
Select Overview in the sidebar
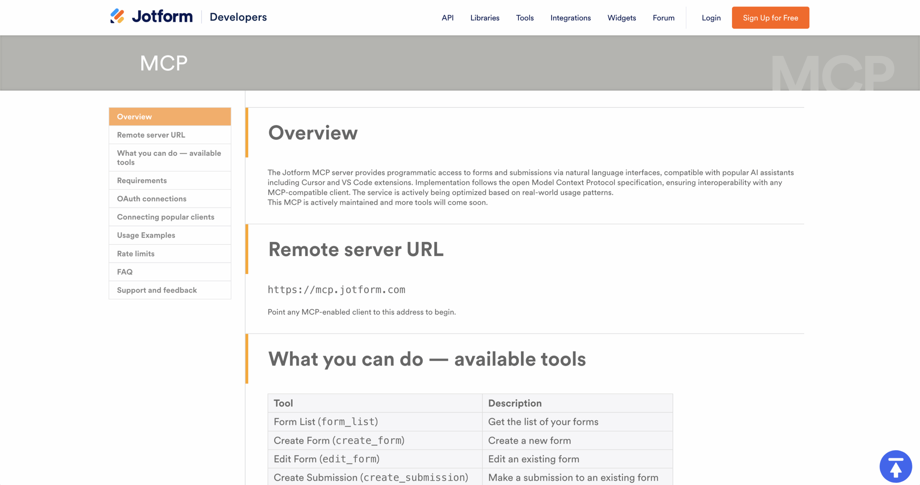coord(170,117)
